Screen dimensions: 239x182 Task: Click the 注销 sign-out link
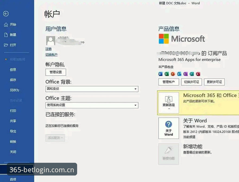[x=48, y=49]
